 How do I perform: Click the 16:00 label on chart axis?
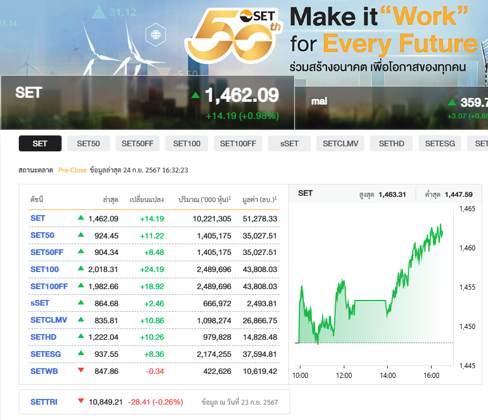coord(432,375)
